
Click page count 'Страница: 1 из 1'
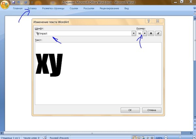click(x=10, y=138)
